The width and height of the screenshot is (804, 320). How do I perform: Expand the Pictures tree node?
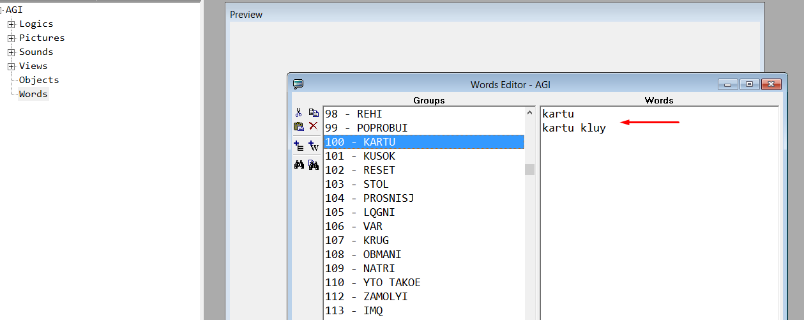tap(11, 38)
